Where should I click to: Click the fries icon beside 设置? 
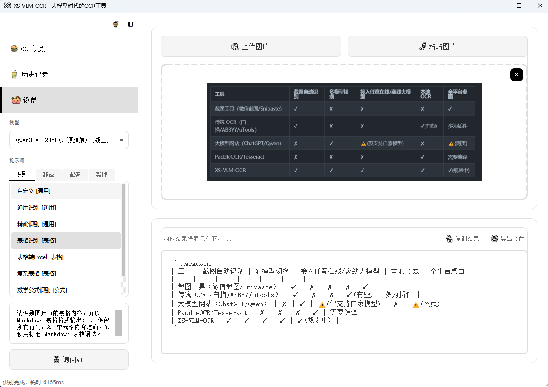click(x=16, y=100)
